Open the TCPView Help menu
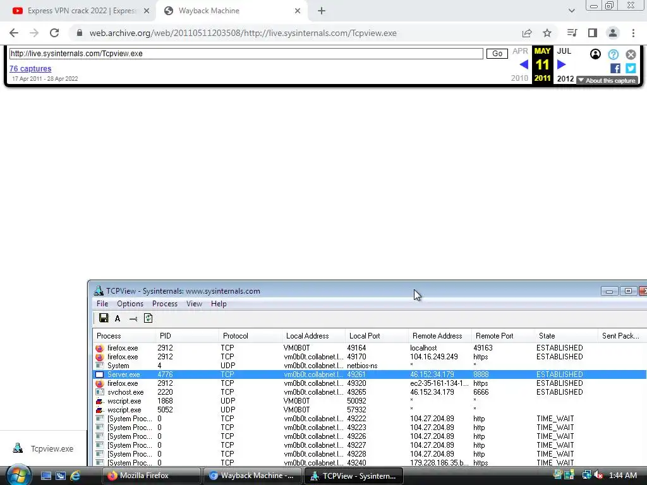Screen dimensions: 647x485 click(x=219, y=304)
